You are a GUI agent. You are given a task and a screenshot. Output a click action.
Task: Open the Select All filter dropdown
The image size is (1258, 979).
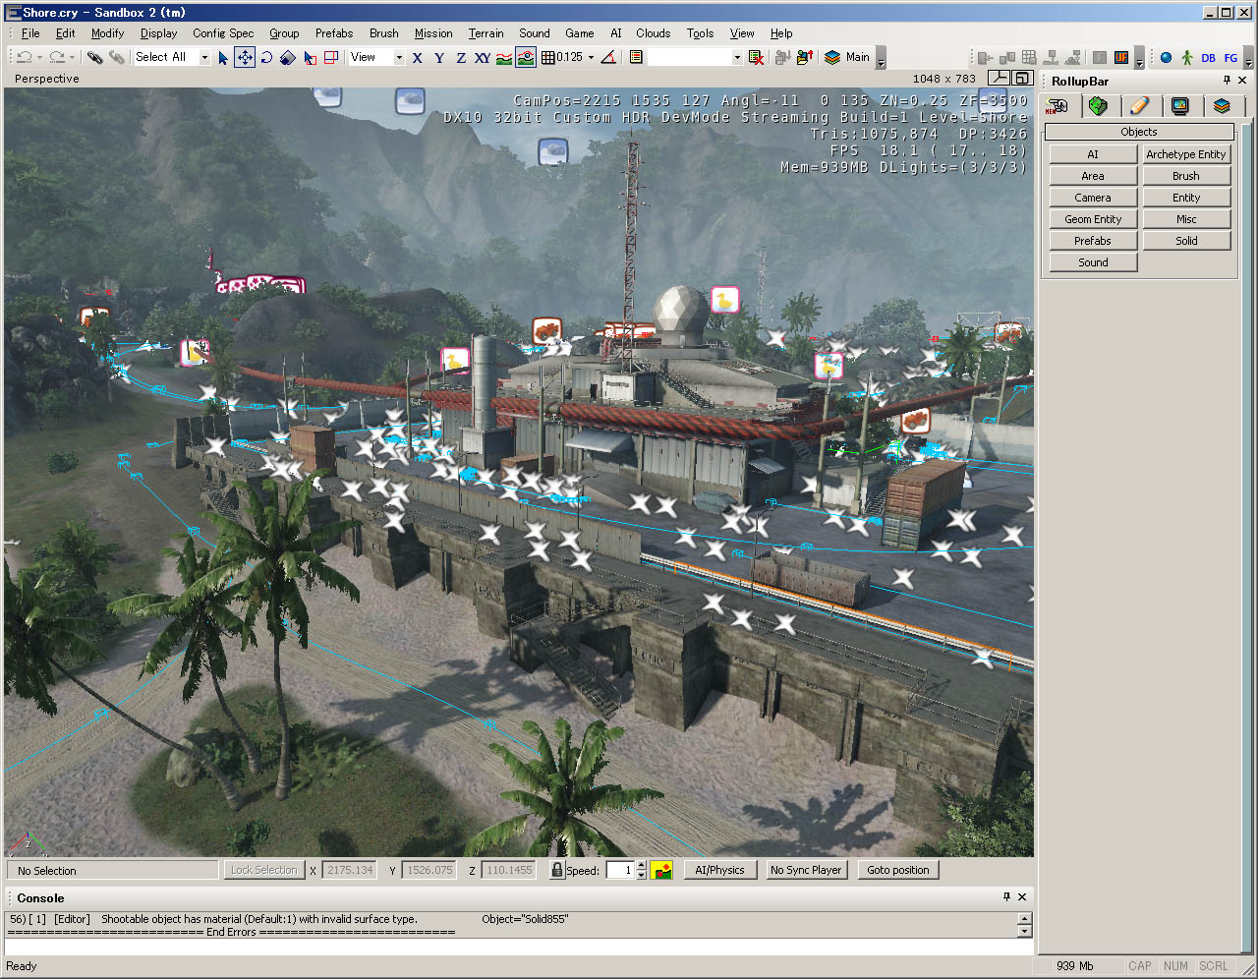point(204,58)
